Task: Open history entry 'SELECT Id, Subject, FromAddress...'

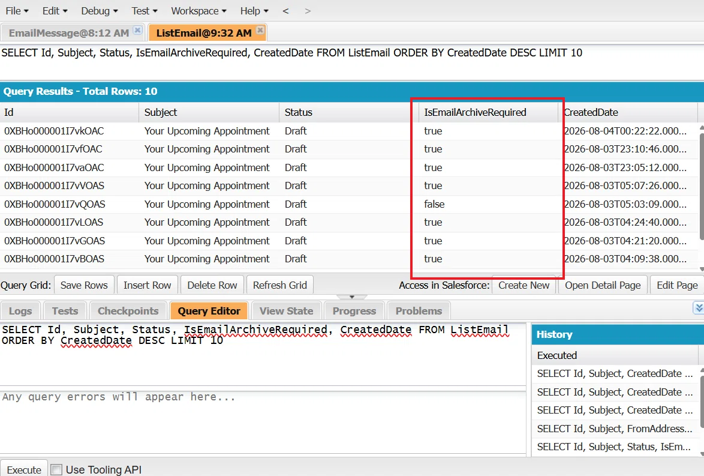Action: point(615,429)
